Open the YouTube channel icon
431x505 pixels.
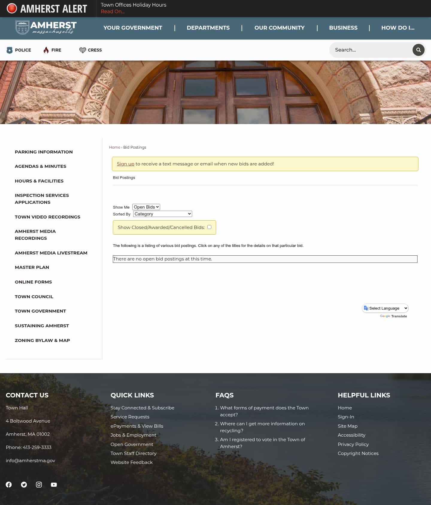54,485
